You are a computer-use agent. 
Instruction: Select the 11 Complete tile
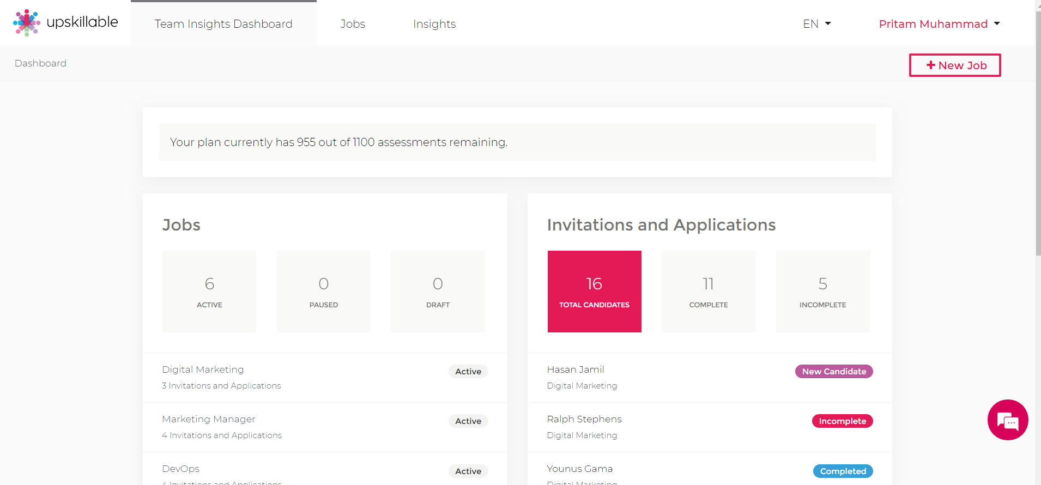click(x=709, y=292)
